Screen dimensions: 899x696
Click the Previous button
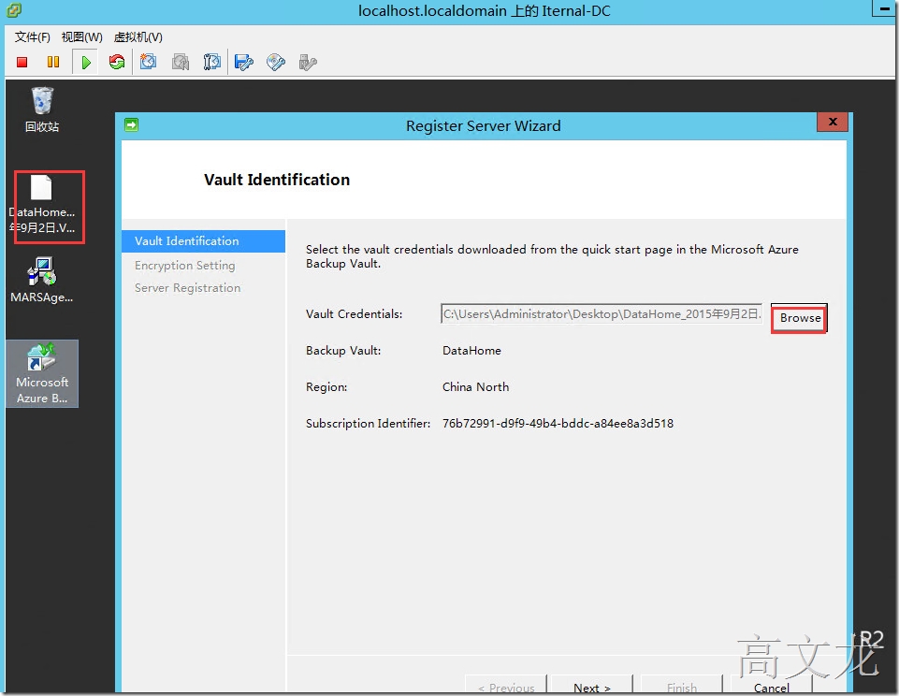tap(506, 686)
